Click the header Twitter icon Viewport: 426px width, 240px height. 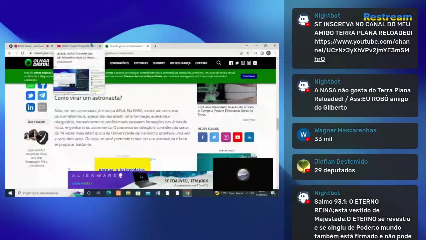coord(237,63)
